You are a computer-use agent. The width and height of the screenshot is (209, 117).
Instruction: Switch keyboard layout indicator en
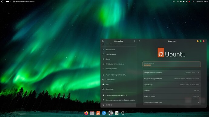pyautogui.click(x=174, y=2)
